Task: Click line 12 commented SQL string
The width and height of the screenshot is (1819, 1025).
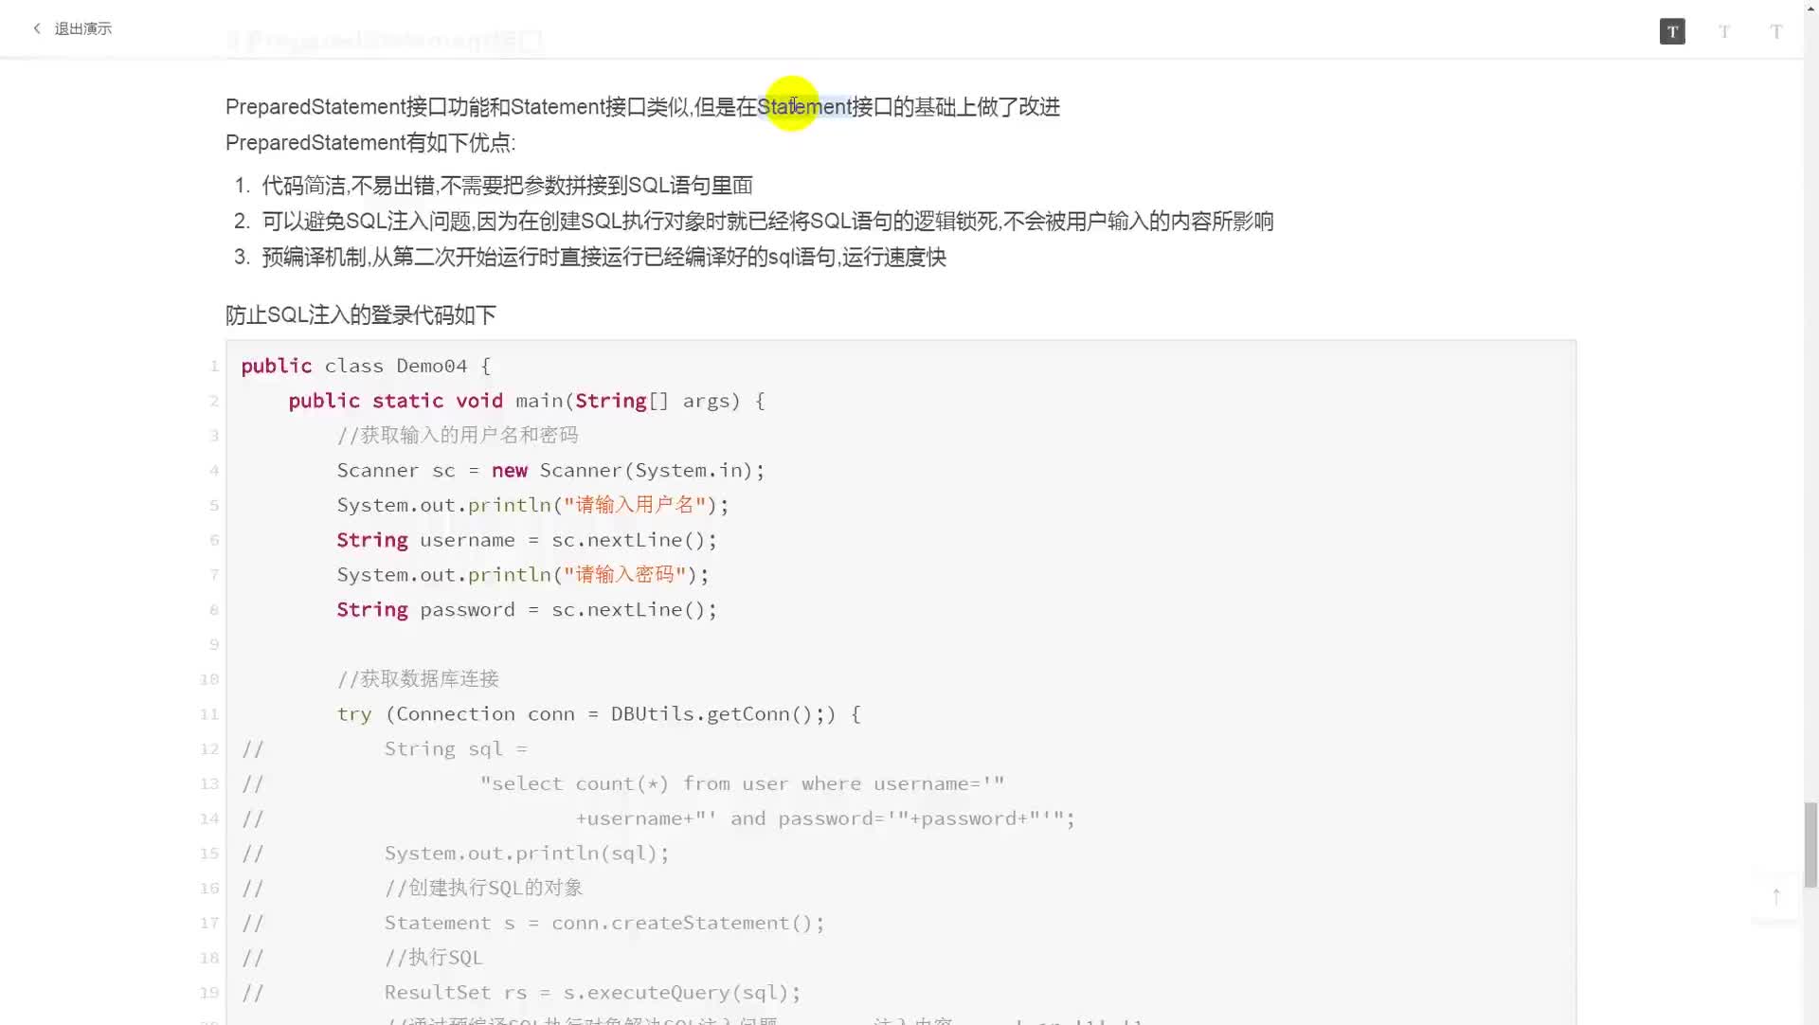Action: click(456, 747)
